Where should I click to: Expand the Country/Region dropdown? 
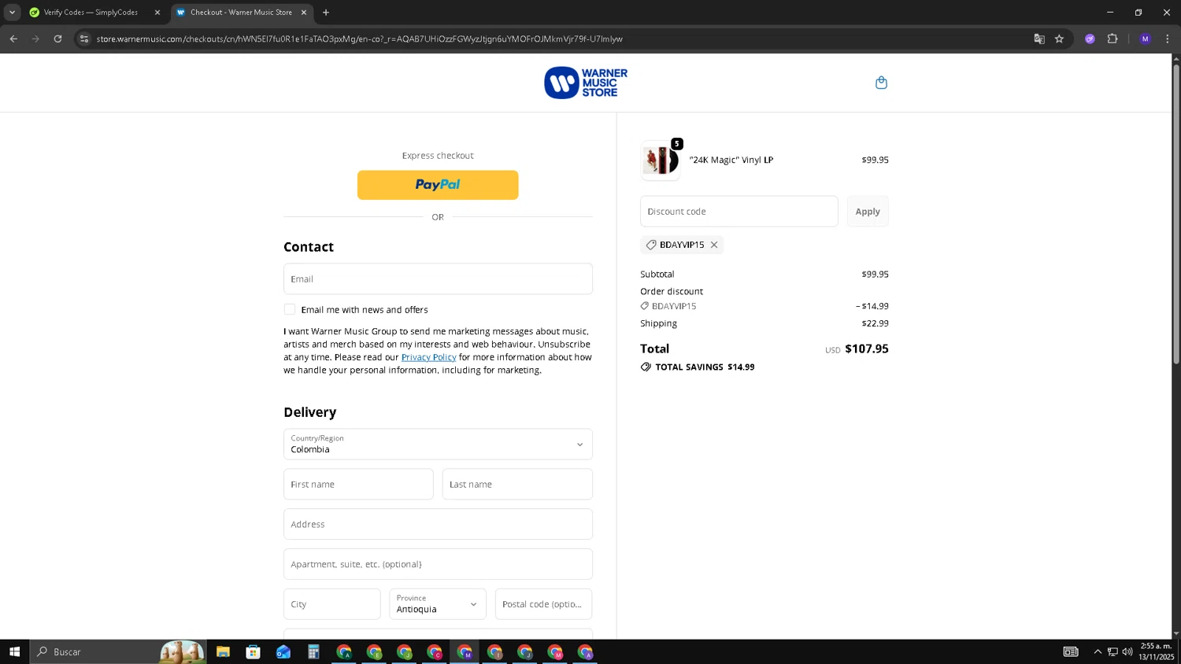[x=438, y=445]
